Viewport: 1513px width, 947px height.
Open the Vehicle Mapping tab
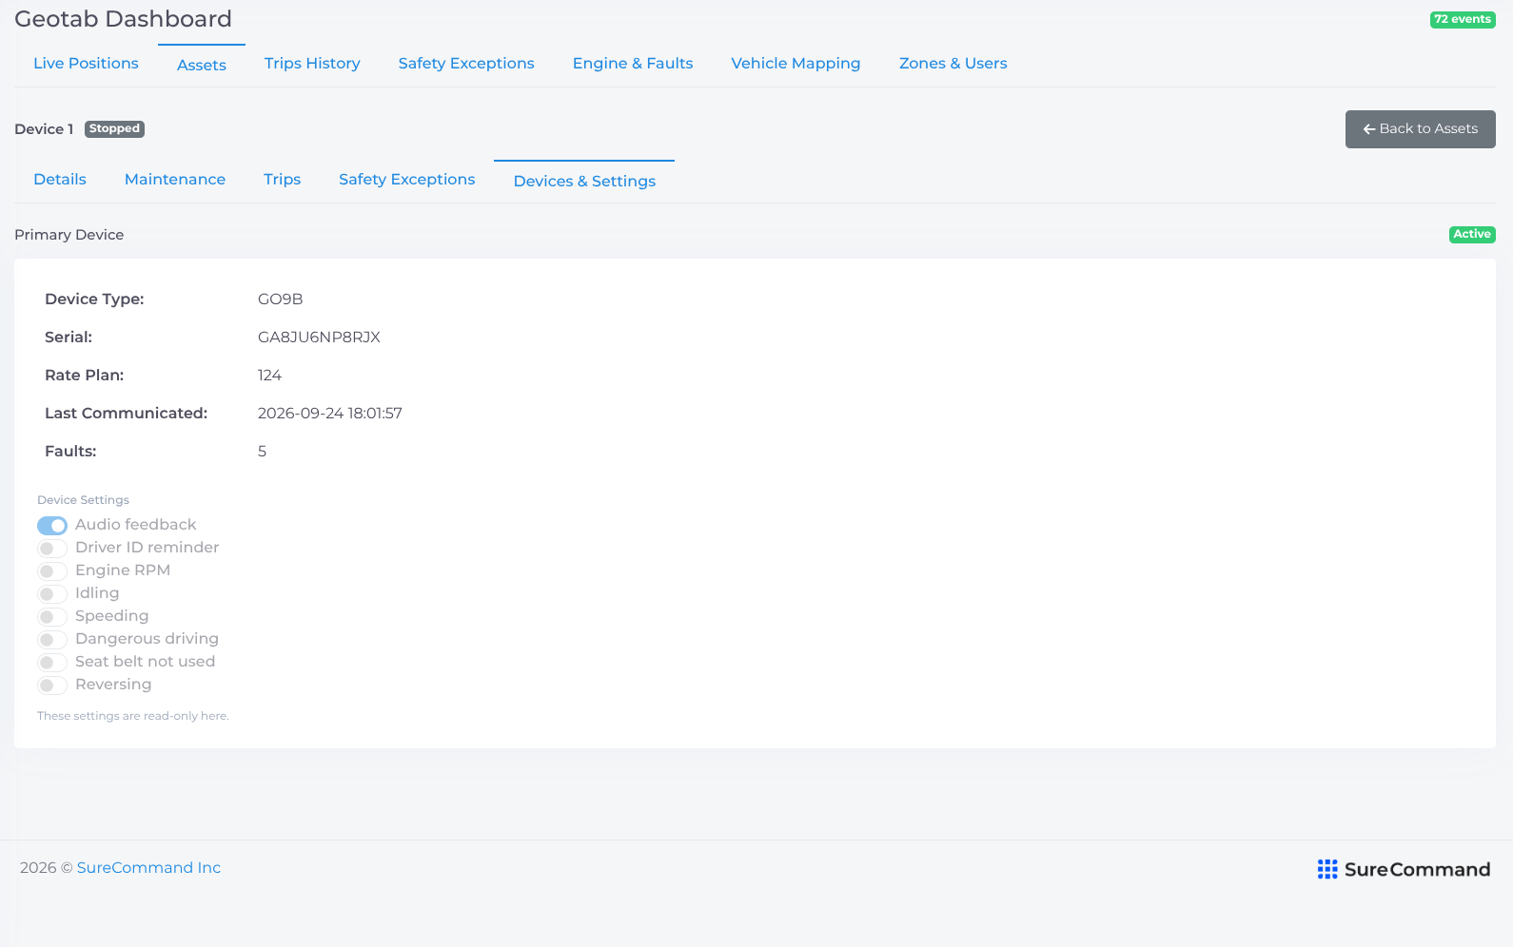(796, 64)
